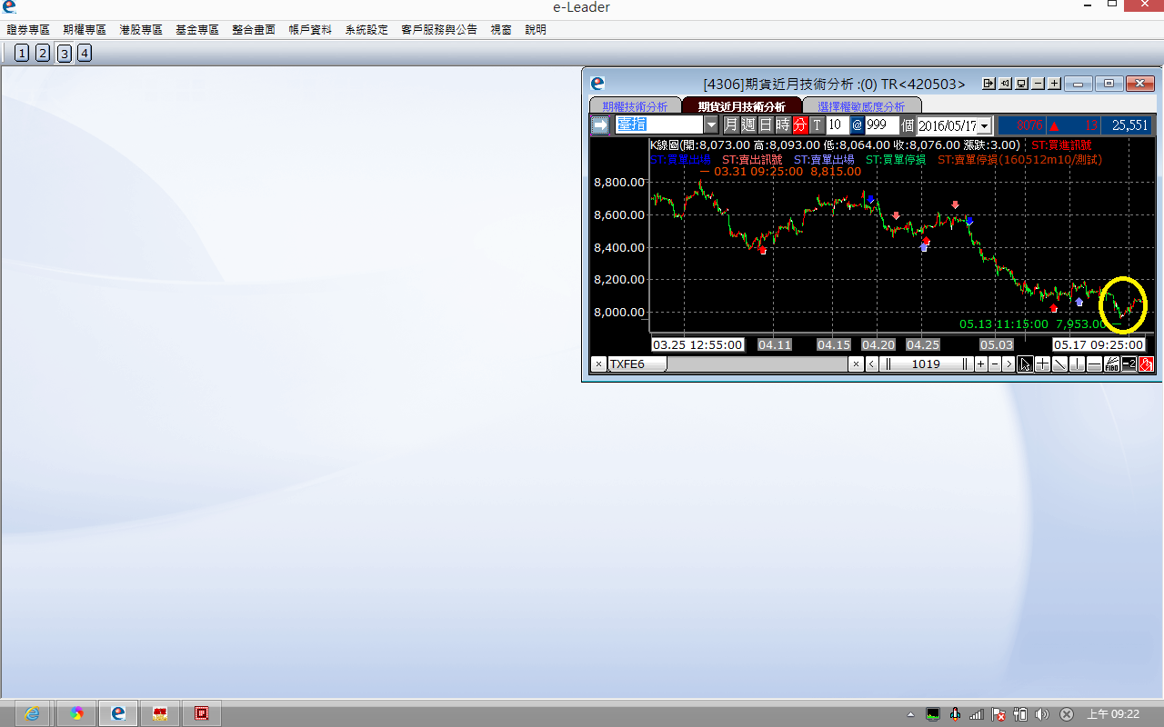This screenshot has width=1164, height=727.
Task: Switch chart period to 週 (weekly)
Action: coord(748,125)
